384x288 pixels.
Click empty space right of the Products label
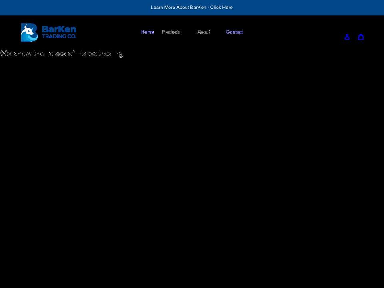[x=188, y=32]
